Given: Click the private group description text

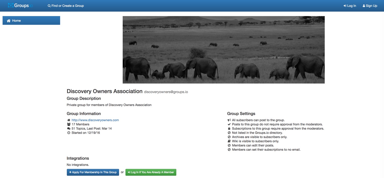Looking at the screenshot, I should pos(109,105).
